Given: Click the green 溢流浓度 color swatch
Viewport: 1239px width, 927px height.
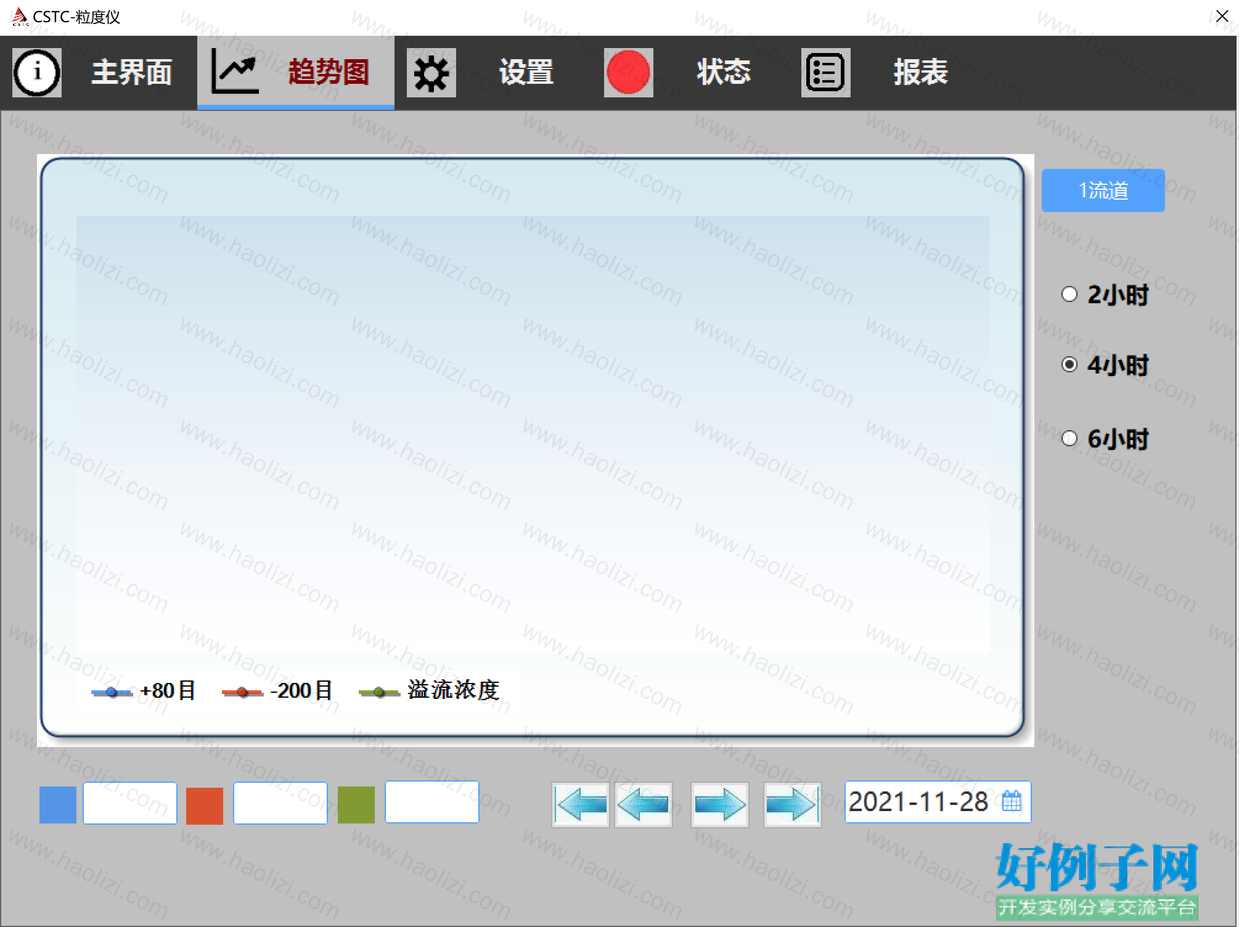Looking at the screenshot, I should [x=356, y=804].
